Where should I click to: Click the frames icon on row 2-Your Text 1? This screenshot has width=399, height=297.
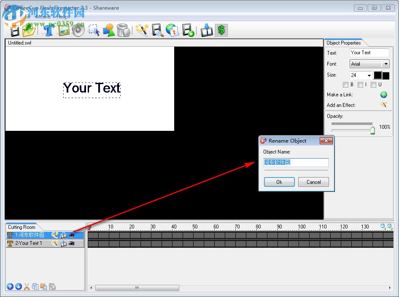[x=63, y=244]
